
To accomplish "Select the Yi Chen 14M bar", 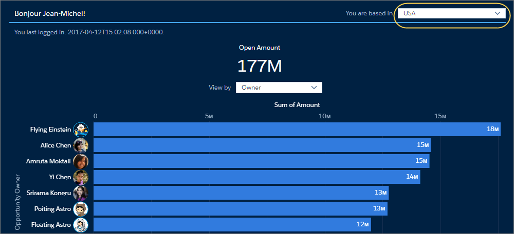I will click(257, 177).
